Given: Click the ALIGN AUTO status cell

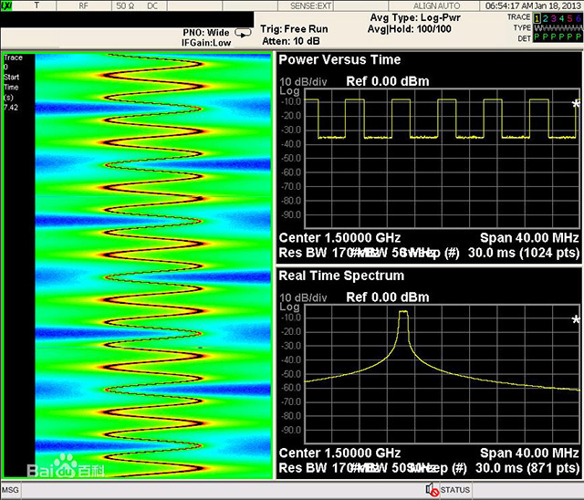Looking at the screenshot, I should pyautogui.click(x=436, y=6).
